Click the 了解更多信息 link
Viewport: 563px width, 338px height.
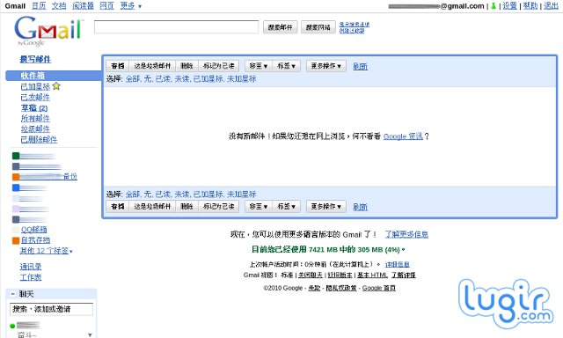[x=406, y=234]
